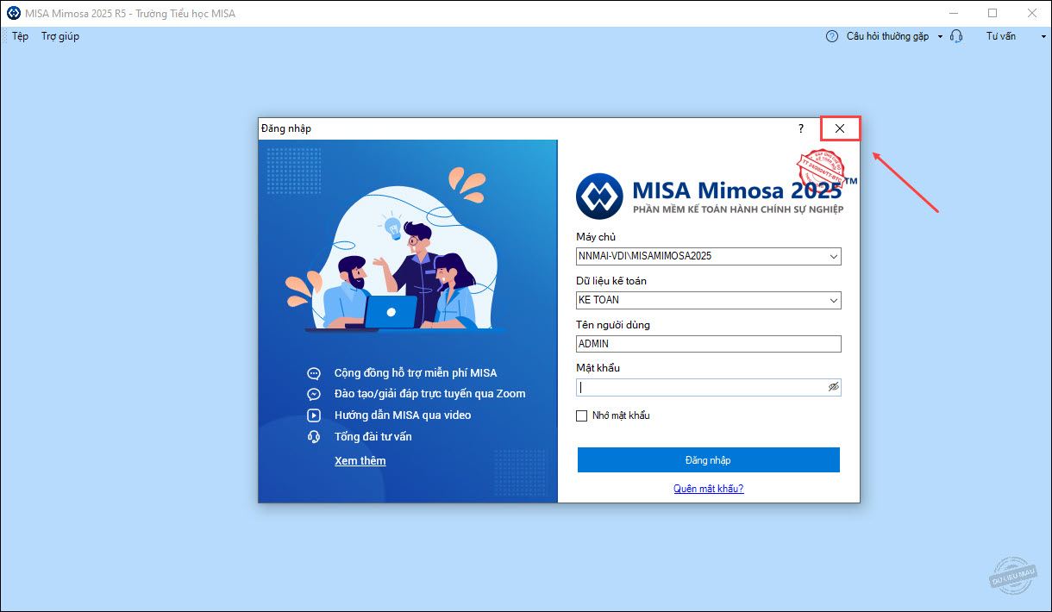
Task: Click the login dialog help question mark
Action: point(801,128)
